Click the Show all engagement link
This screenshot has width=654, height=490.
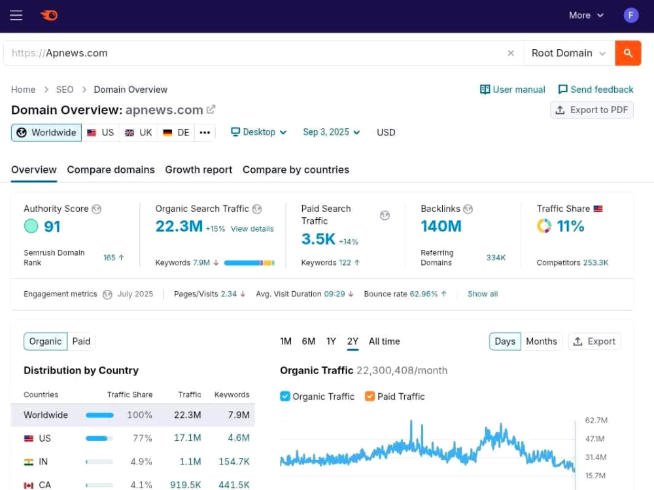click(483, 294)
